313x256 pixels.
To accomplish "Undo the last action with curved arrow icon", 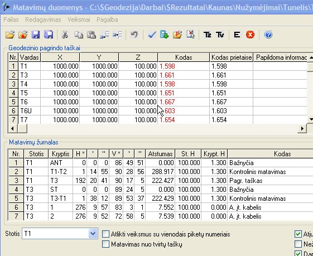I will point(134,35).
